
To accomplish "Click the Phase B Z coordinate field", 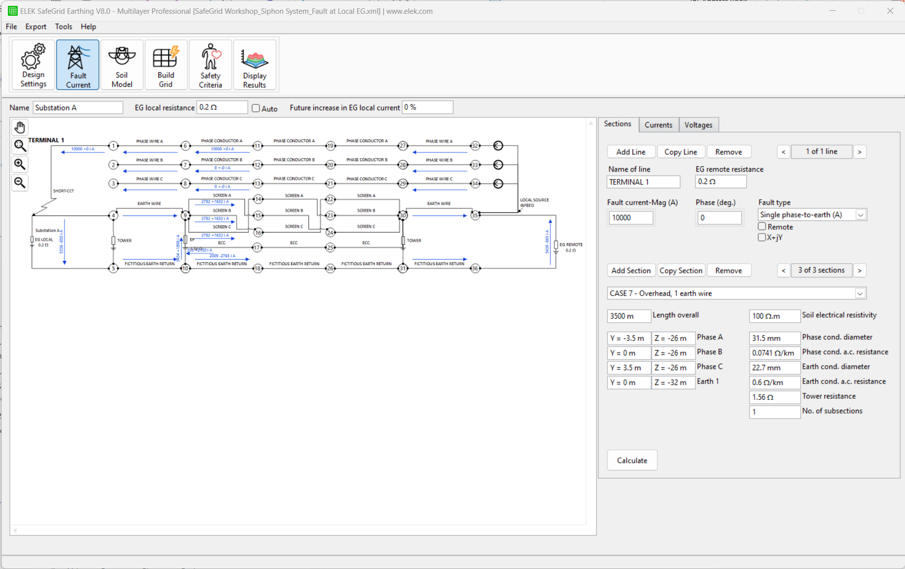I will pos(673,353).
